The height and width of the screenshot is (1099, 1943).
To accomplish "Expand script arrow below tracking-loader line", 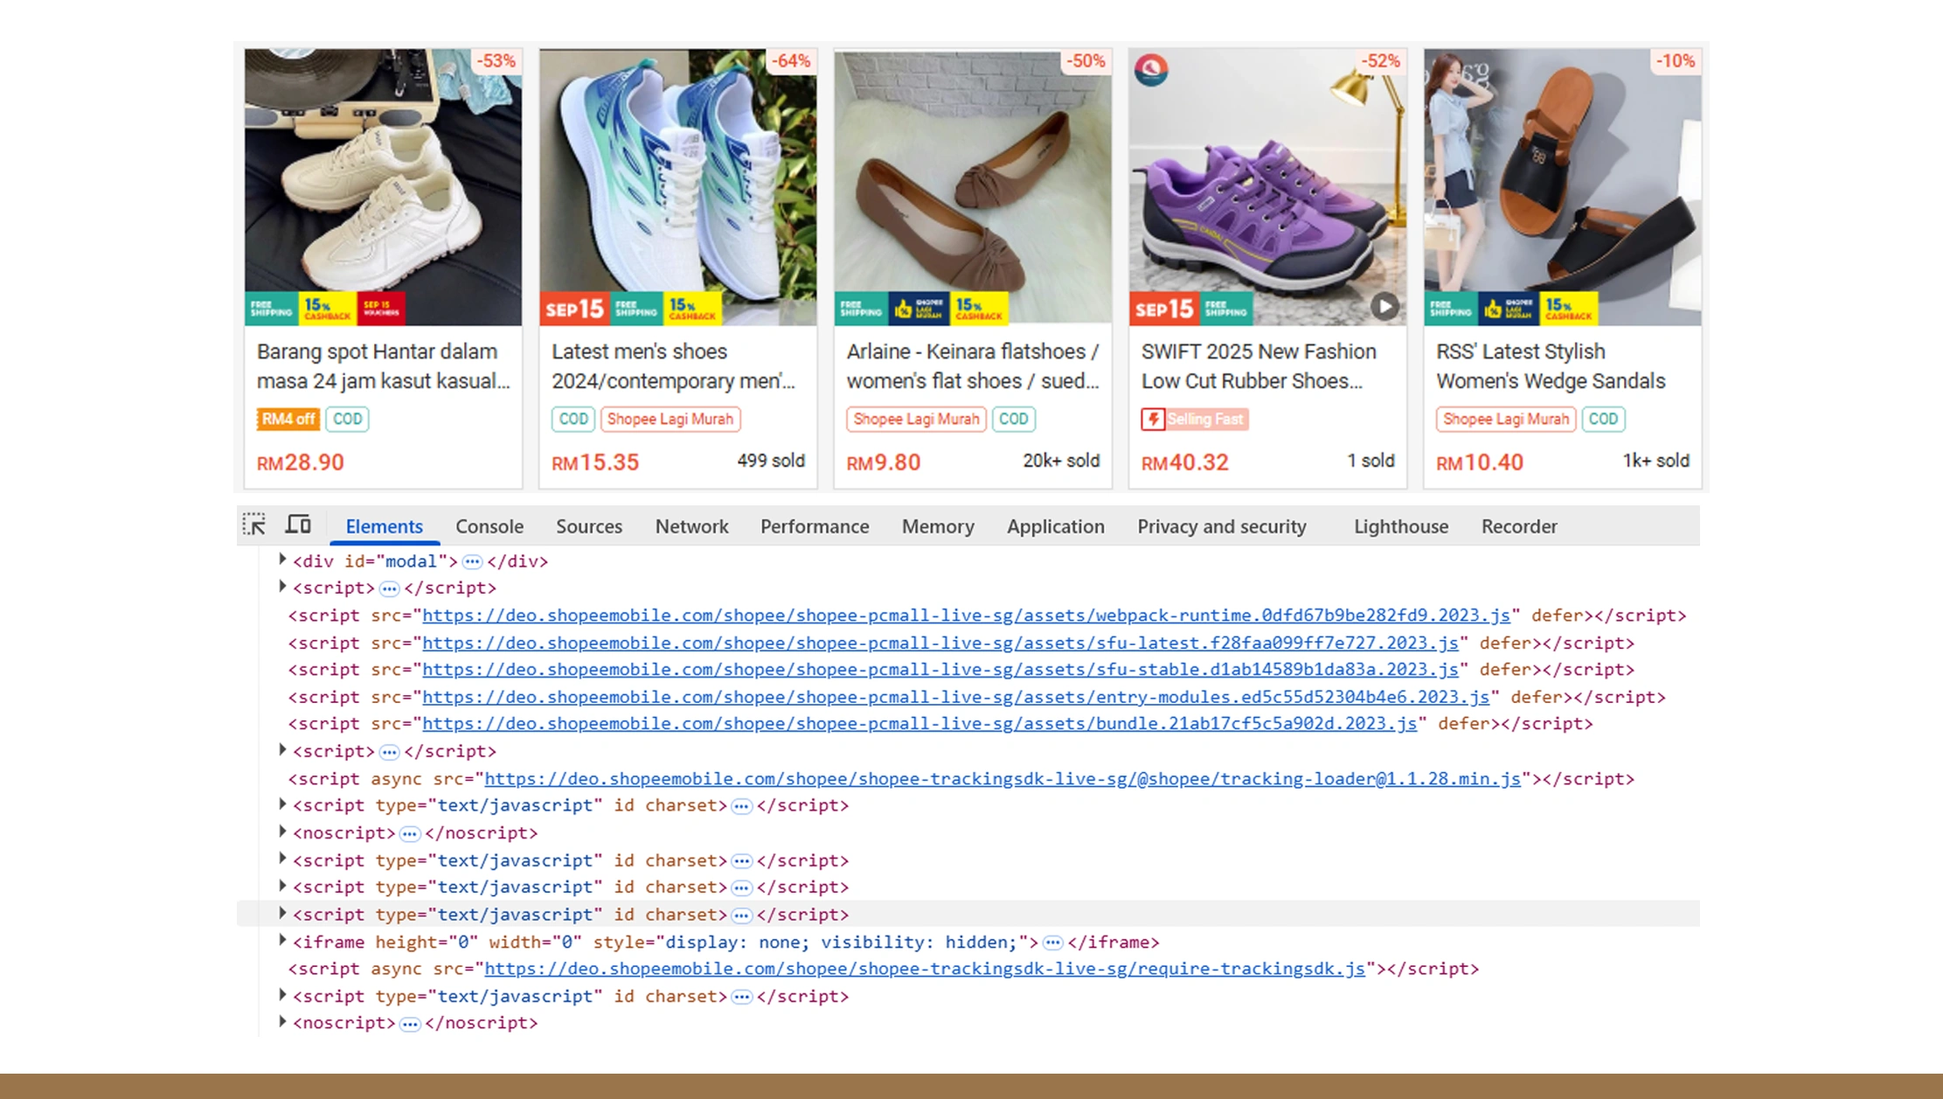I will (282, 804).
